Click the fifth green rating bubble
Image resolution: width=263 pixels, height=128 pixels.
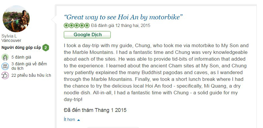click(87, 25)
